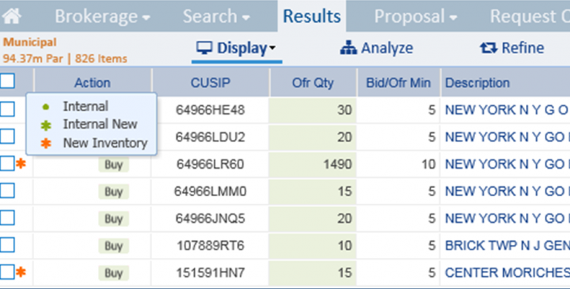570x289 pixels.
Task: Sort by the Action column header
Action: pos(92,83)
